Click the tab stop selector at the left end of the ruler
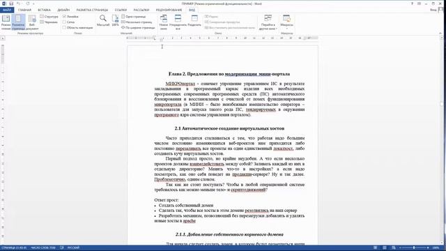Screen dimensions: 446x251 click(3, 38)
